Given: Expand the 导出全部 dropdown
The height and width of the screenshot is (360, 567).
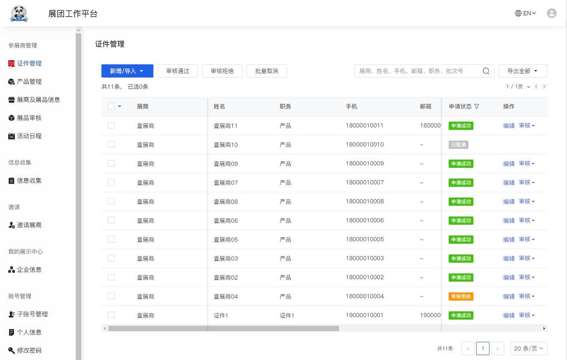Looking at the screenshot, I should 522,71.
